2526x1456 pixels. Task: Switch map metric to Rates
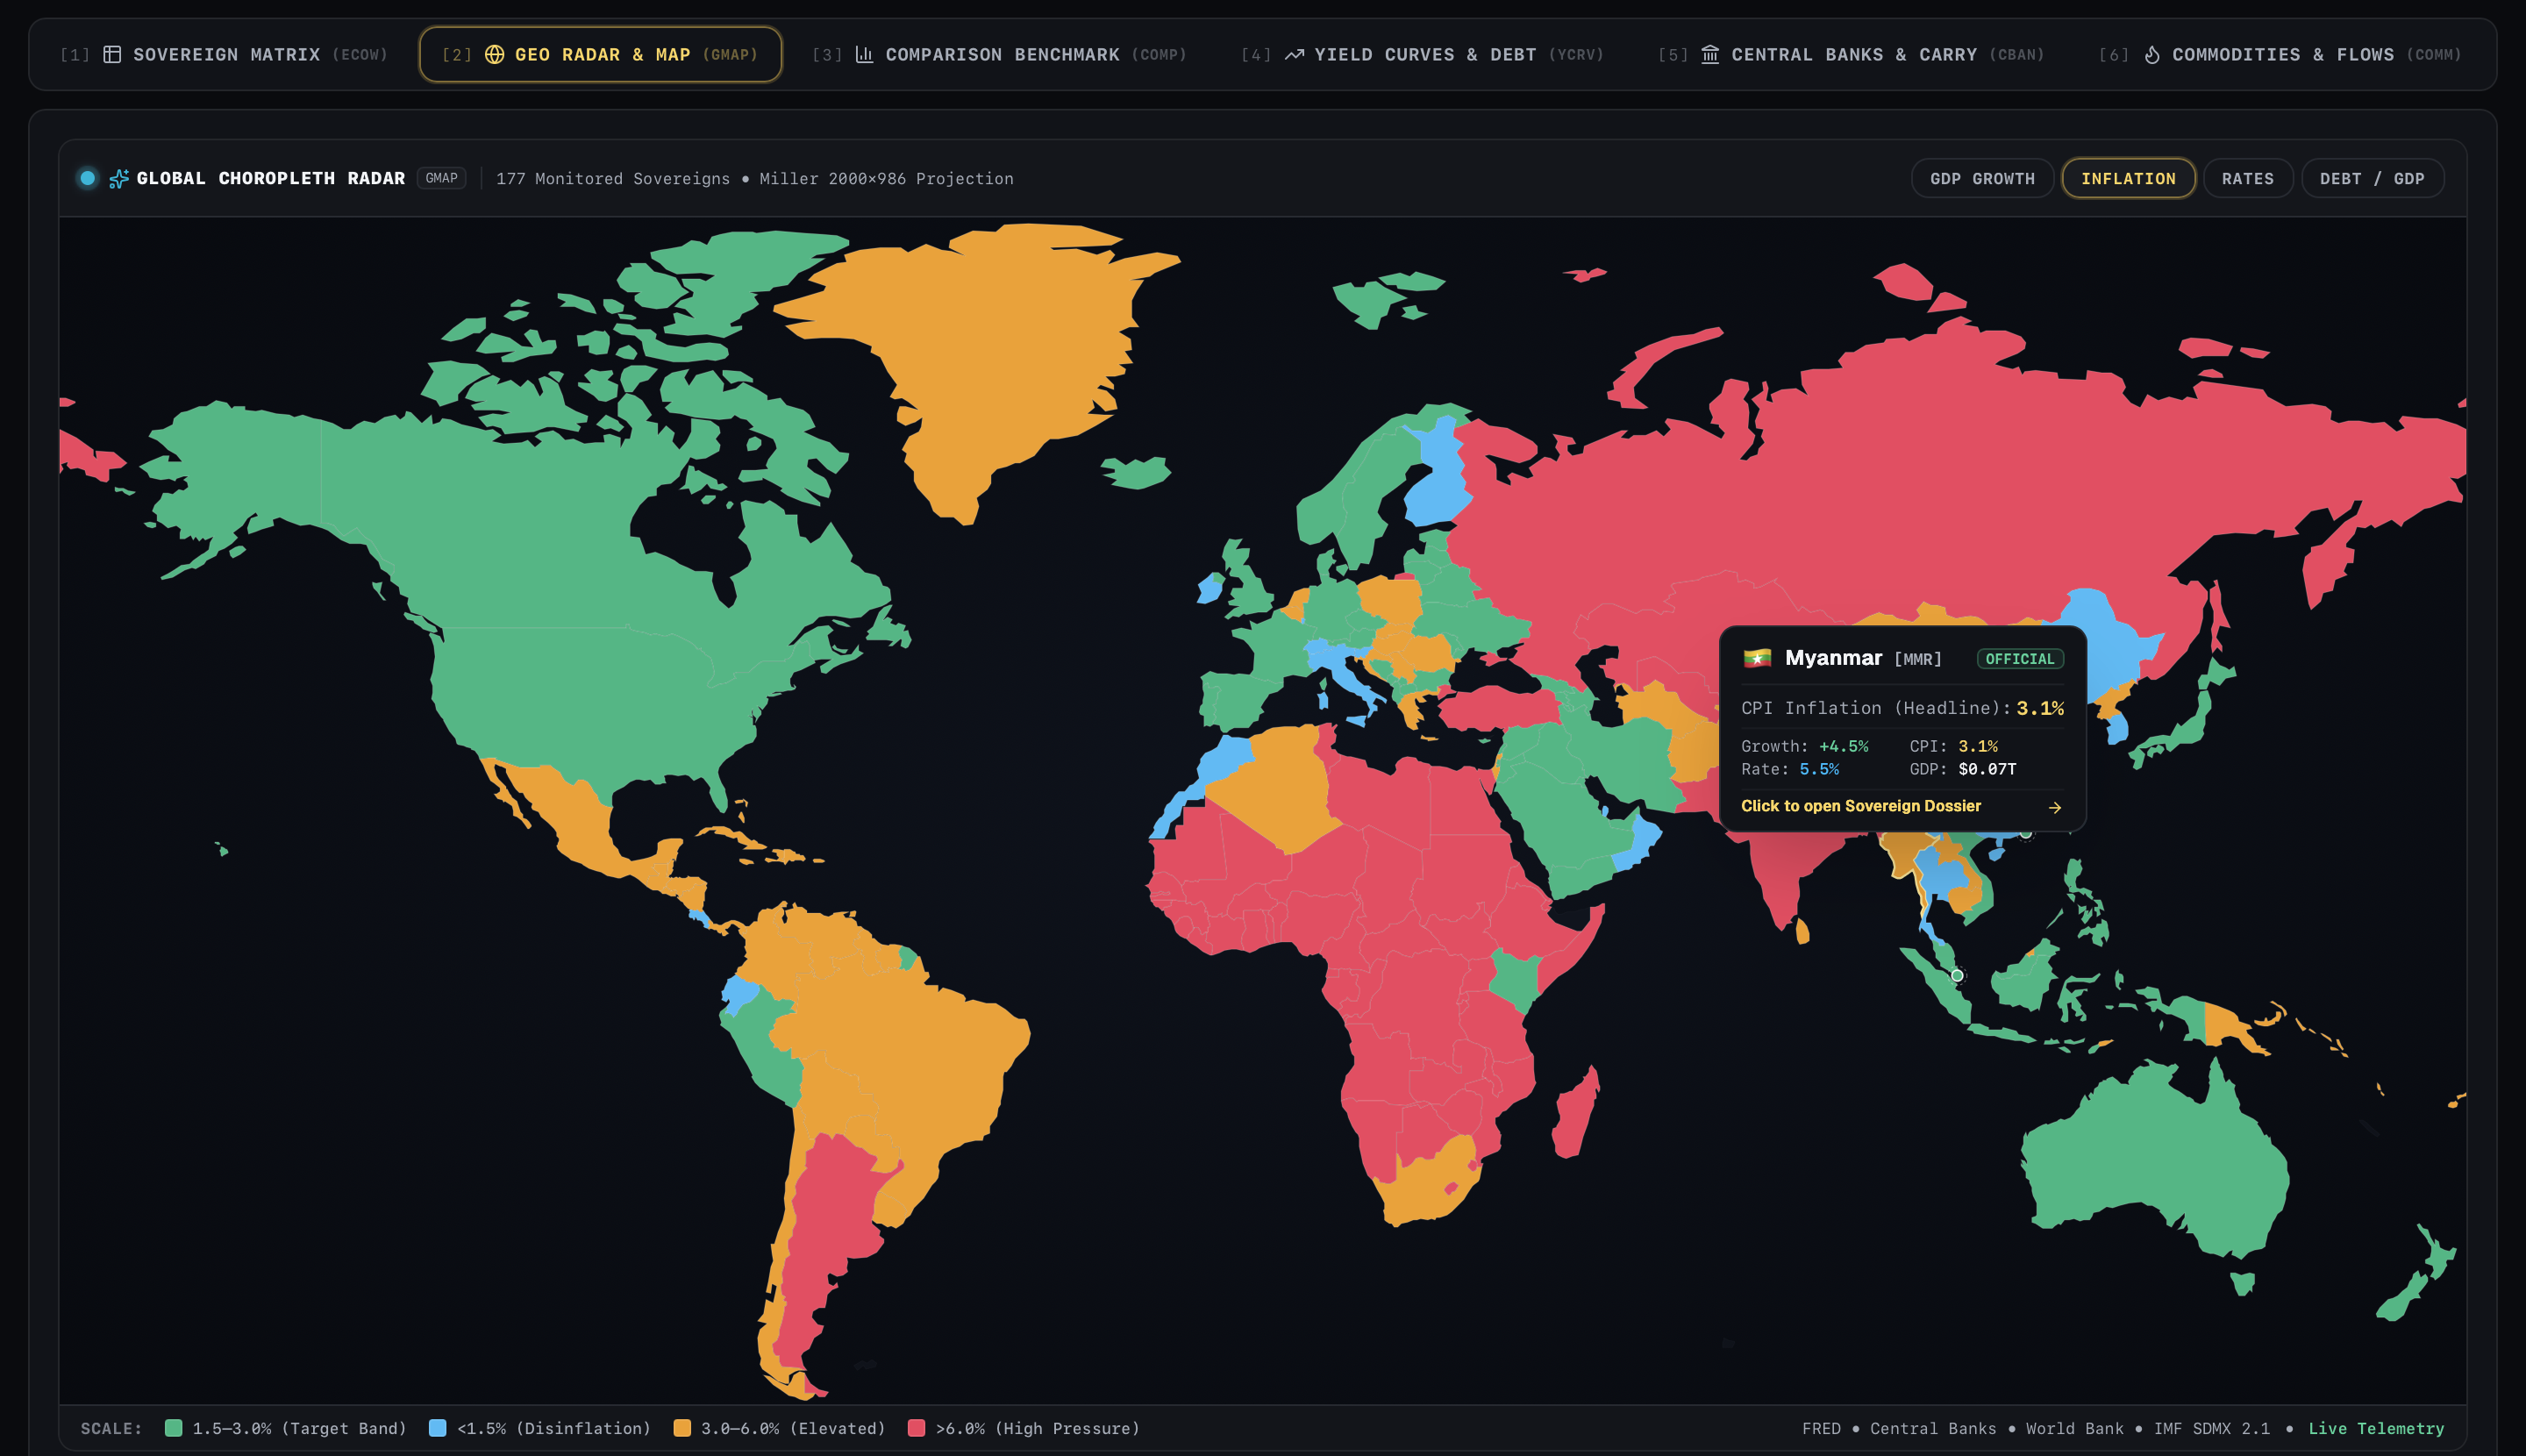2247,178
